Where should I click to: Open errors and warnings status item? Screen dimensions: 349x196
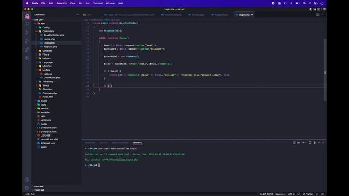(x=30, y=194)
